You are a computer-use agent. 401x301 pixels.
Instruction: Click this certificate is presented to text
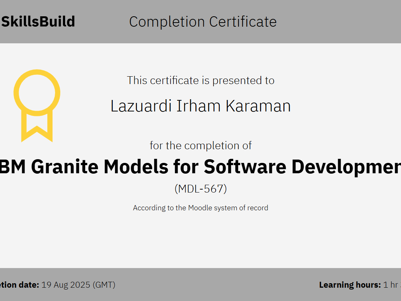pos(201,80)
